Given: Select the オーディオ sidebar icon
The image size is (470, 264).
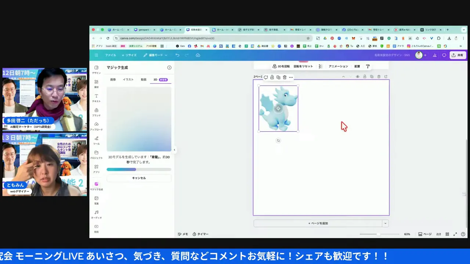Looking at the screenshot, I should (x=96, y=214).
